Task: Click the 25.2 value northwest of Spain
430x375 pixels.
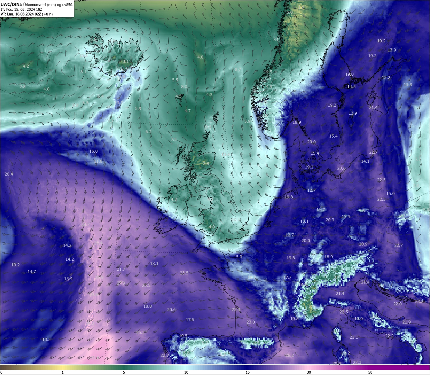Action: point(140,333)
